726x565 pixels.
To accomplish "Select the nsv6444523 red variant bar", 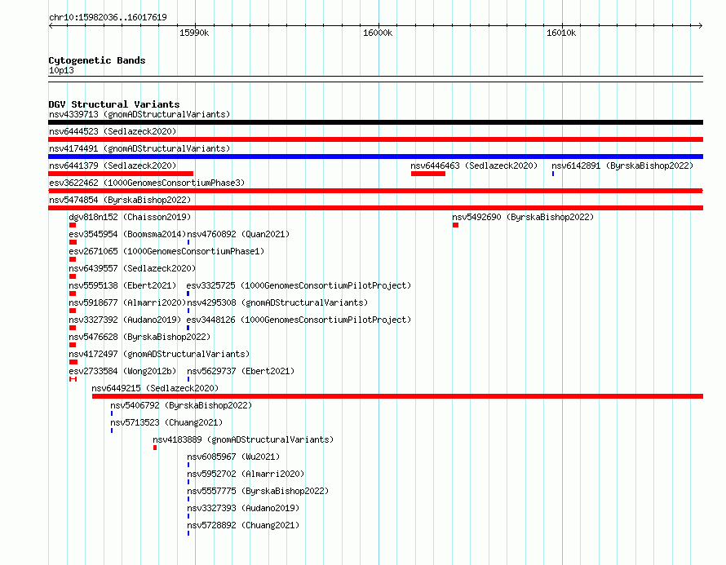I will coord(375,139).
